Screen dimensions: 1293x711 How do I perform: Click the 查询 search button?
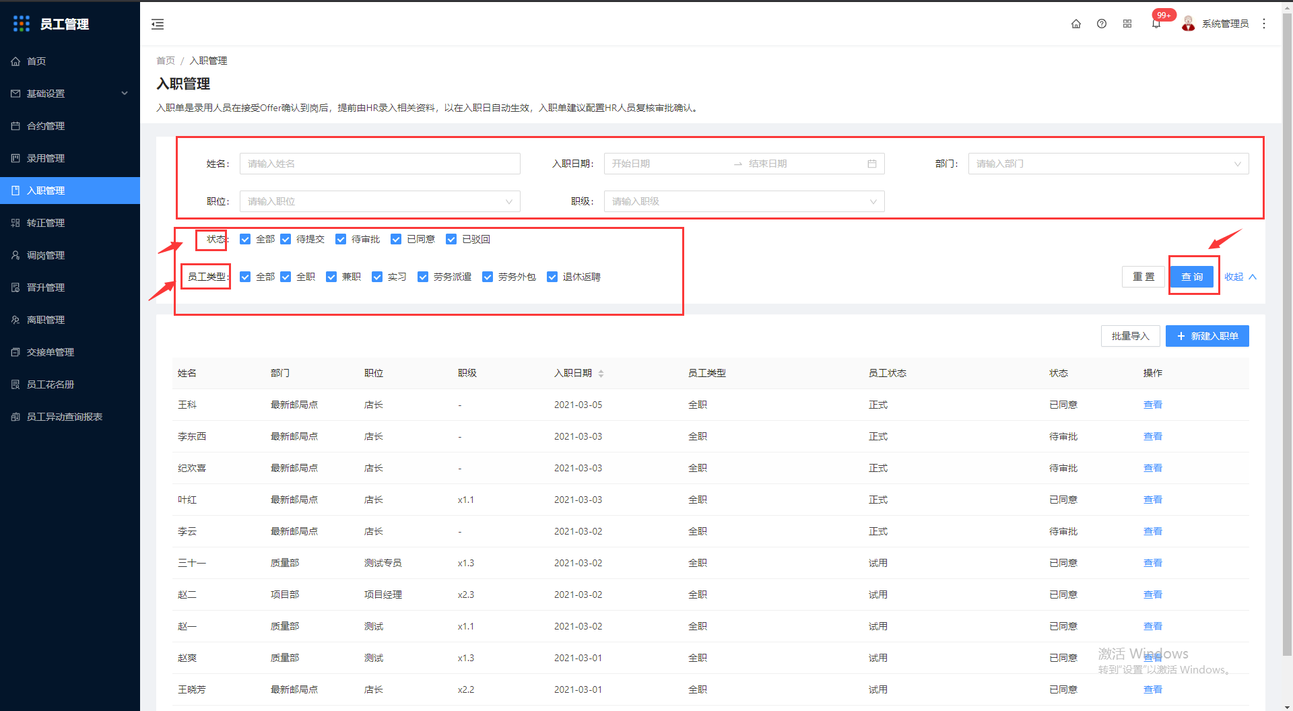pos(1192,277)
